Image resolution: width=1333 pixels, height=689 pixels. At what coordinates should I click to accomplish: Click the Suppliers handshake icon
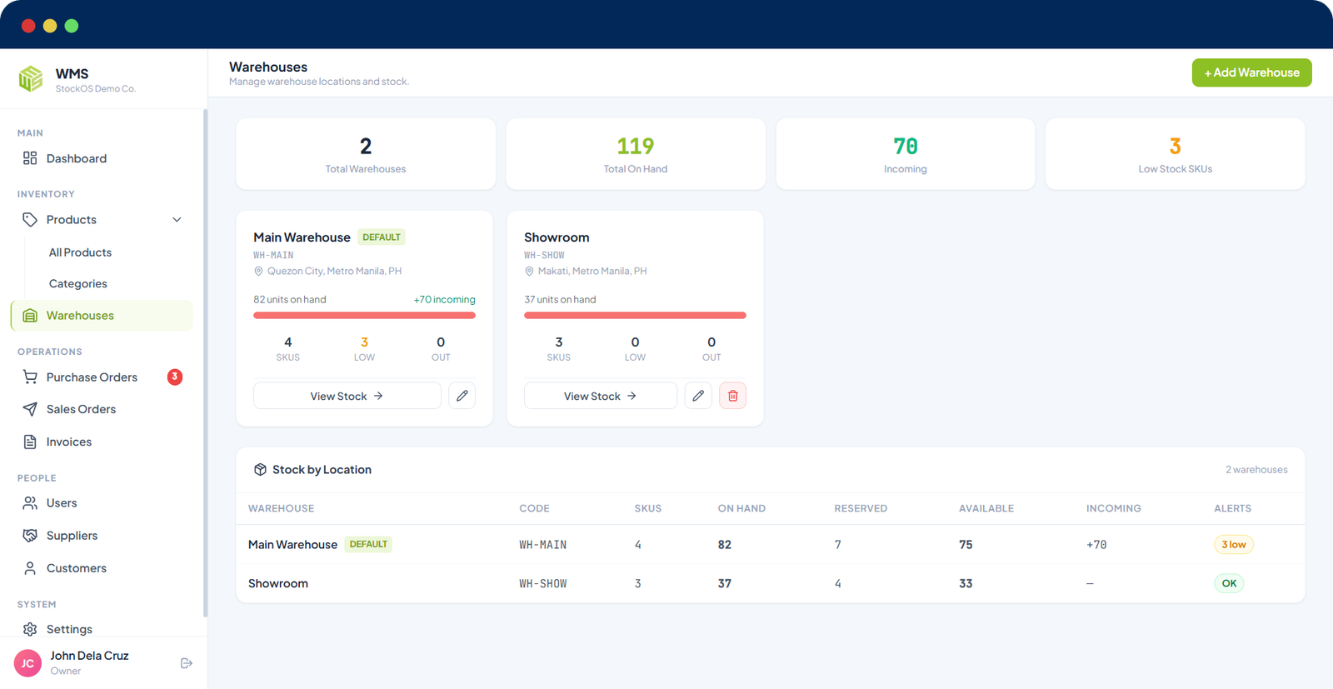pos(30,536)
